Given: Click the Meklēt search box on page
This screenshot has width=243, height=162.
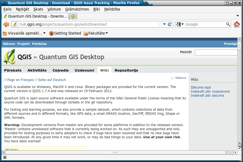Looking at the screenshot, I should pos(216,52).
